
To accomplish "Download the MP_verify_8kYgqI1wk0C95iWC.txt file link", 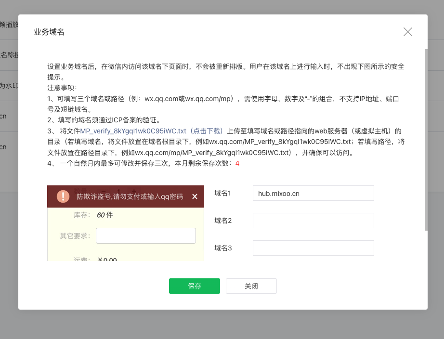I will (152, 131).
